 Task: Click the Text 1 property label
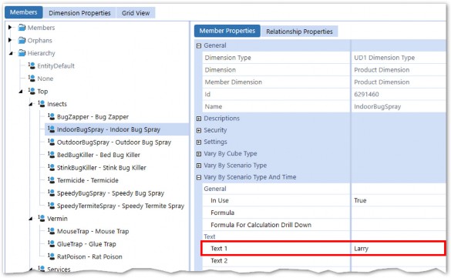[219, 249]
